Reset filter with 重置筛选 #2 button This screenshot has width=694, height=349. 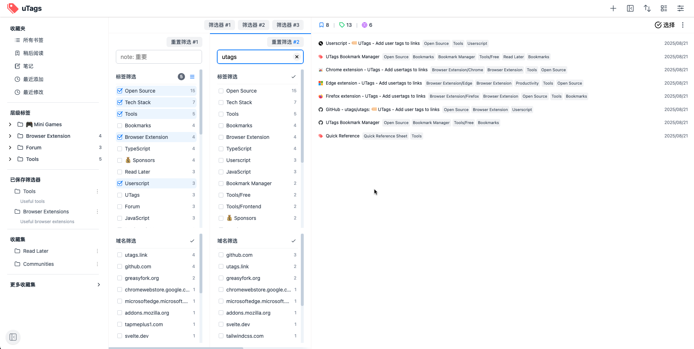click(285, 42)
